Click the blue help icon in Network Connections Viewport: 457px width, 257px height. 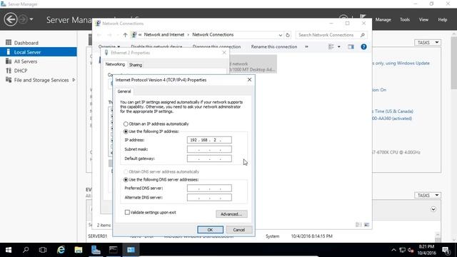point(363,46)
